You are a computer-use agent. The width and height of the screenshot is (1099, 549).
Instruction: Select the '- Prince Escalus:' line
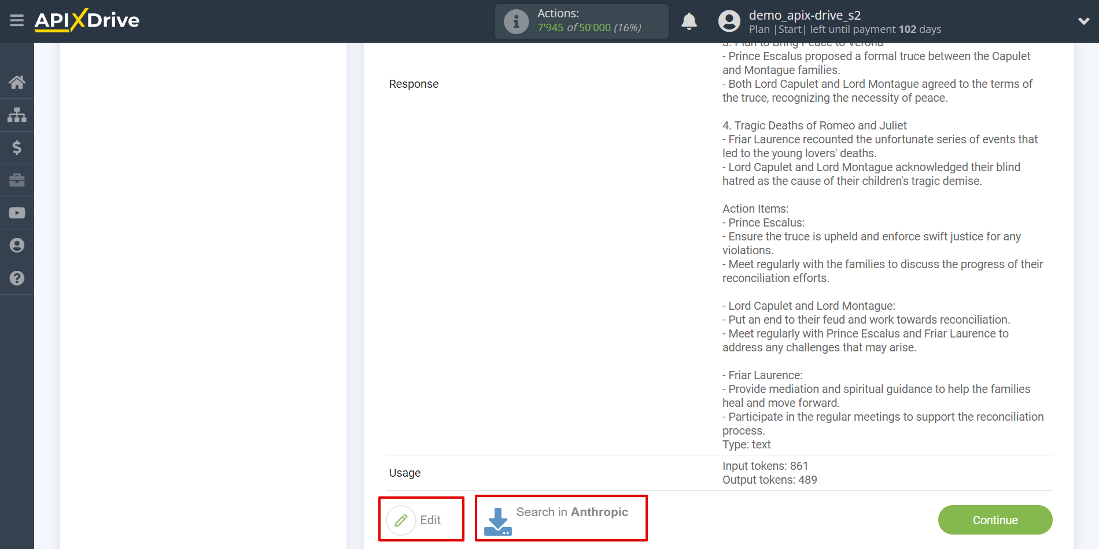[764, 222]
